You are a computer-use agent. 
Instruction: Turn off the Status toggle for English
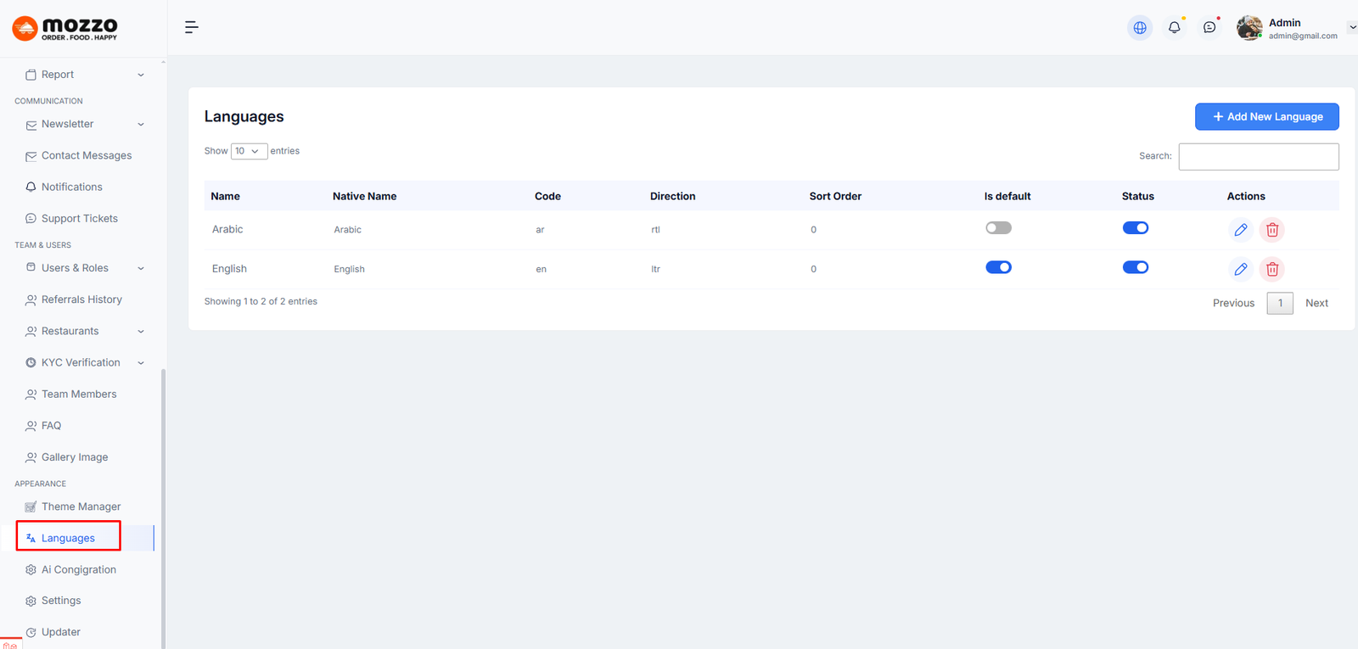click(1135, 267)
